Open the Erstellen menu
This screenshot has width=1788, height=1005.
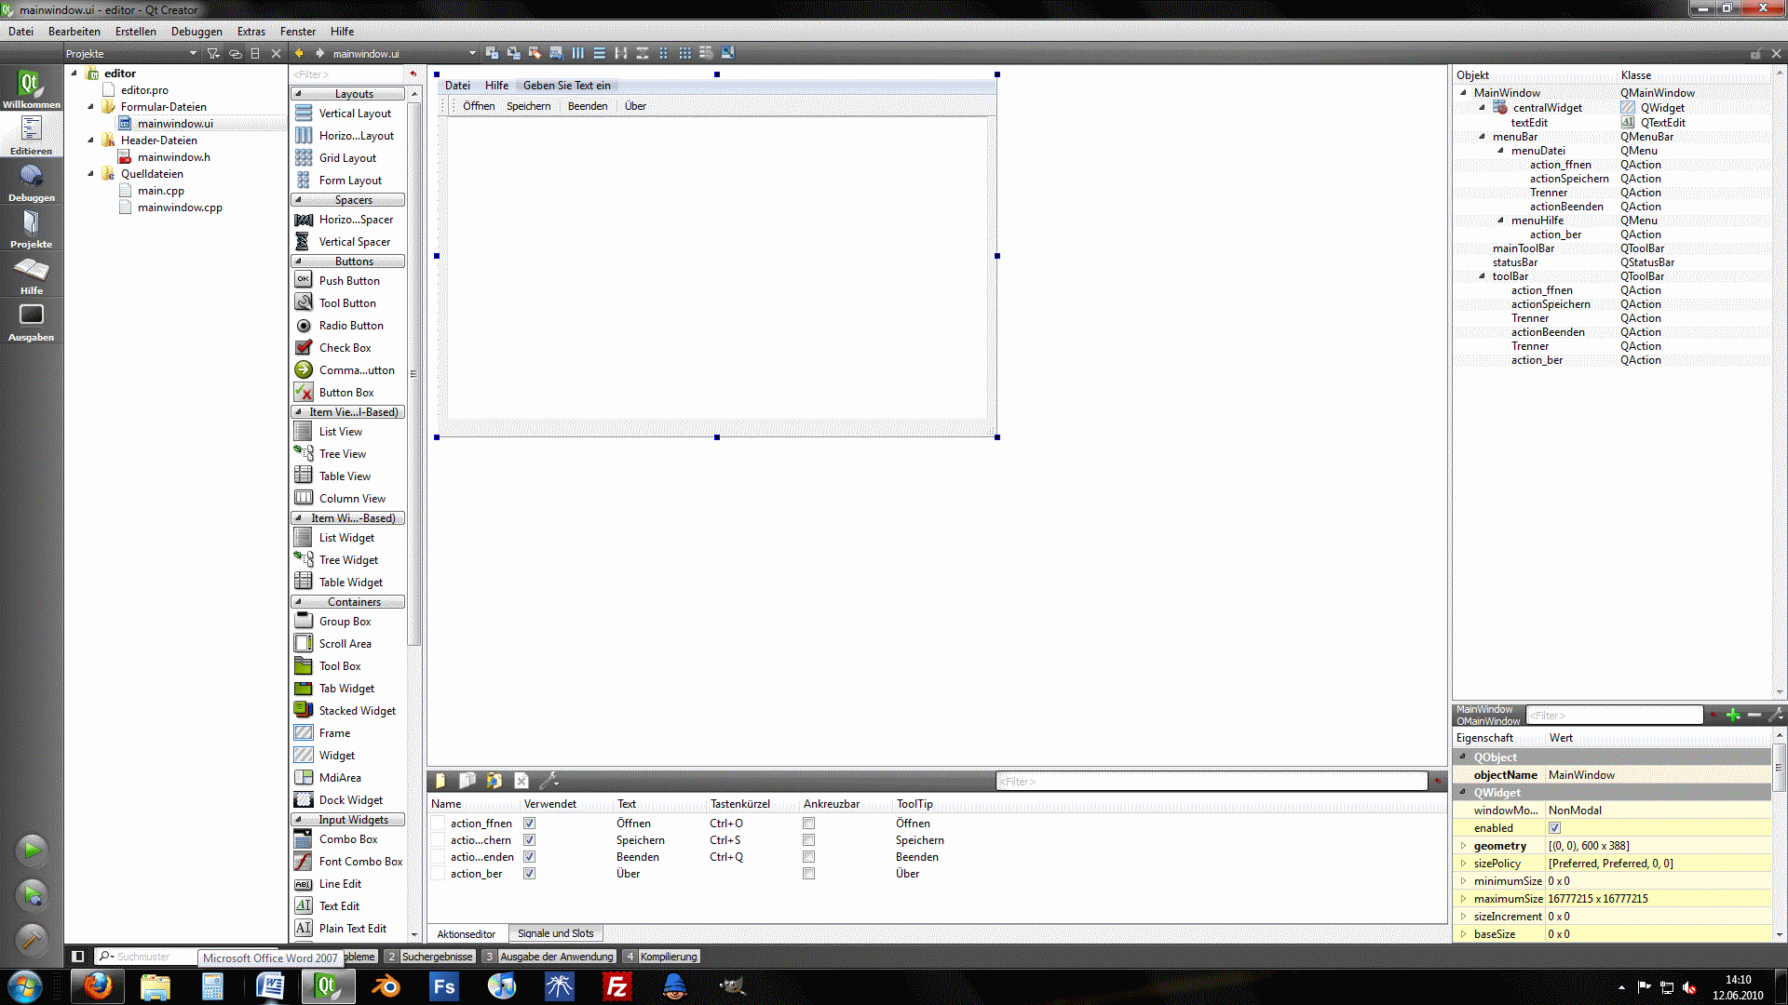[135, 31]
